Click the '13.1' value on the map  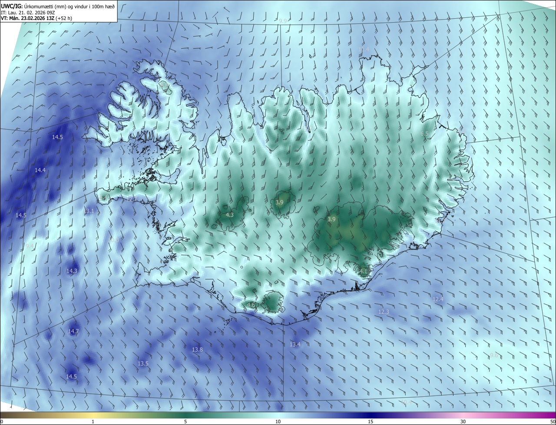coord(89,211)
